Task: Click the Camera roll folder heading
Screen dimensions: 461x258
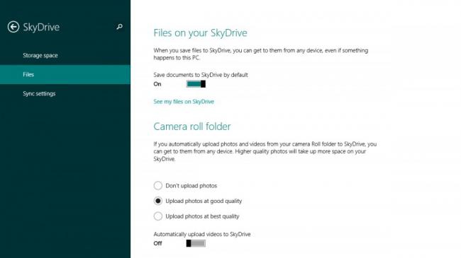Action: (192, 127)
